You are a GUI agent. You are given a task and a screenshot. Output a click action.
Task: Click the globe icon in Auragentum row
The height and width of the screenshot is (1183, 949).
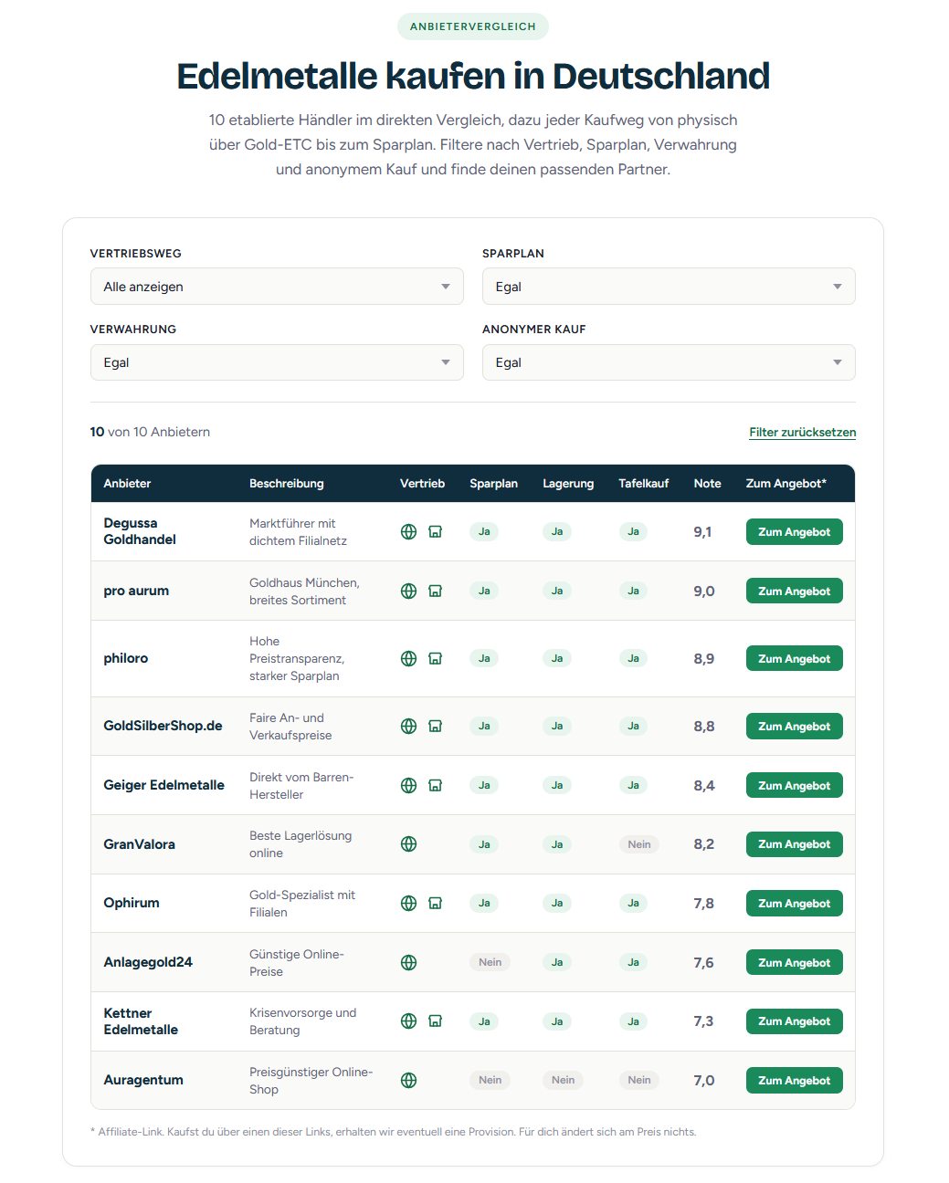pos(408,1080)
